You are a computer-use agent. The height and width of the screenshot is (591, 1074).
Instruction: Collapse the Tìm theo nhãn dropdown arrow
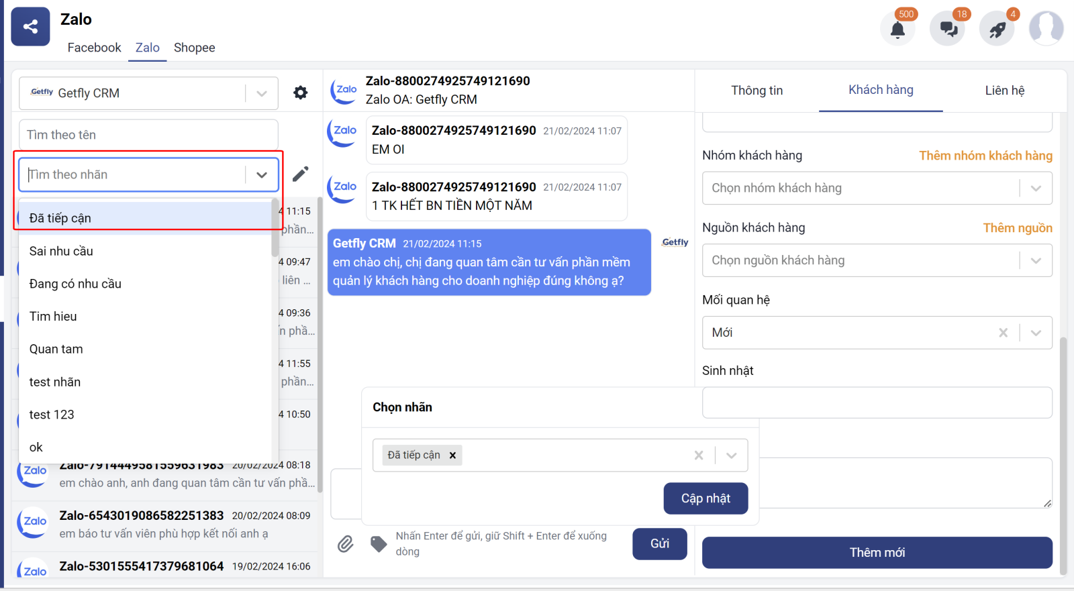262,174
